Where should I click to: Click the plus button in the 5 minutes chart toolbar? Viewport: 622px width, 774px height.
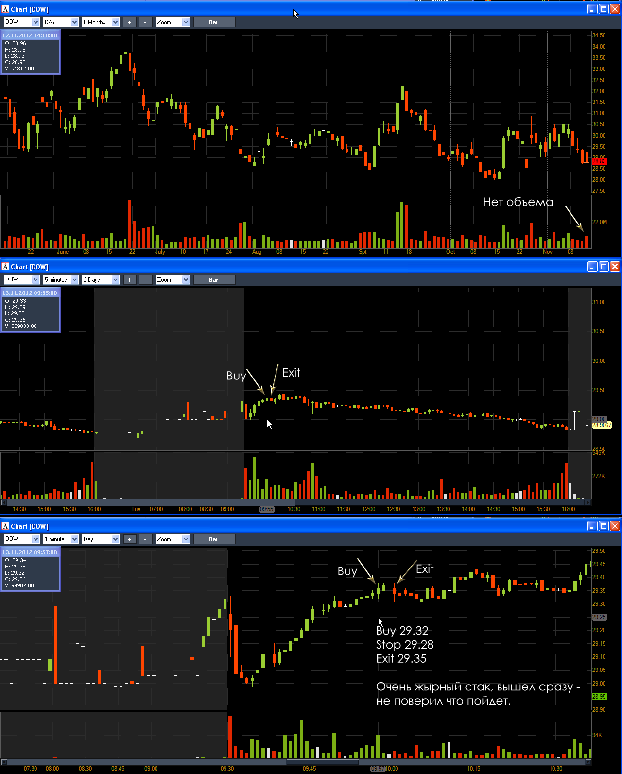129,280
